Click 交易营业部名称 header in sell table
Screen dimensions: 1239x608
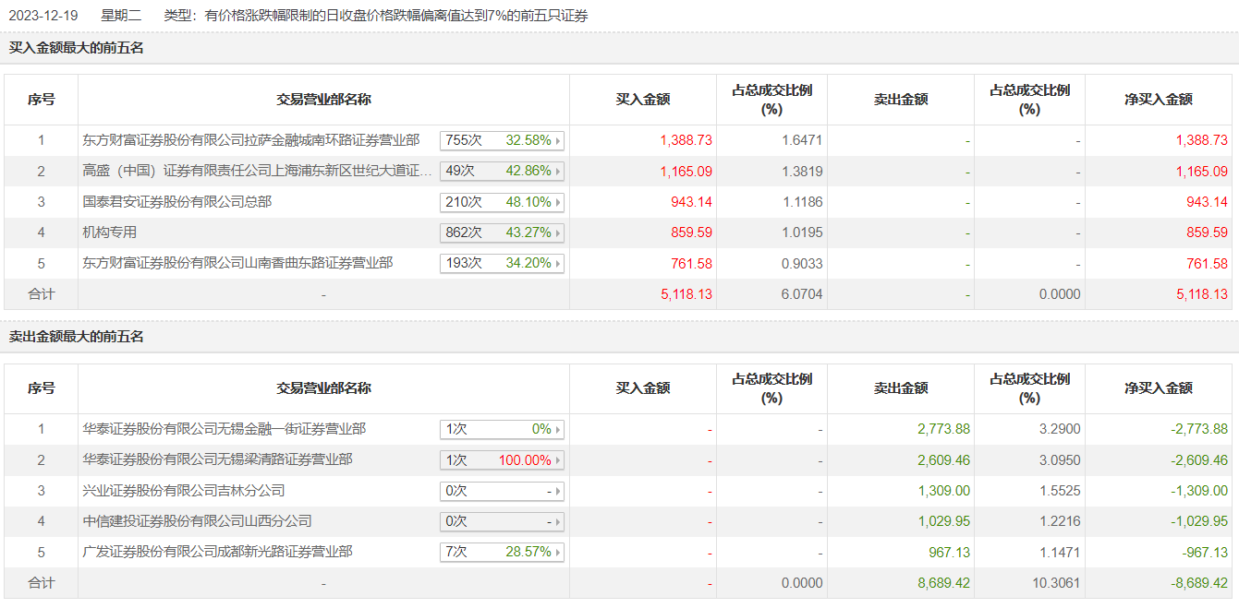point(324,388)
